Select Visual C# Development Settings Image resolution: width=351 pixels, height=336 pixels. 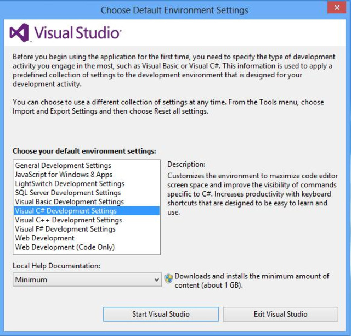(x=87, y=211)
